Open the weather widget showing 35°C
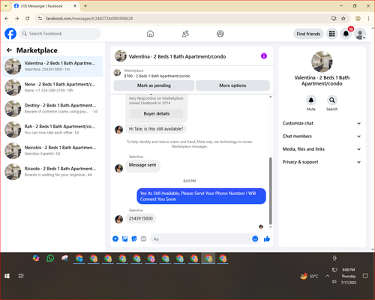The width and height of the screenshot is (375, 300). click(x=309, y=276)
